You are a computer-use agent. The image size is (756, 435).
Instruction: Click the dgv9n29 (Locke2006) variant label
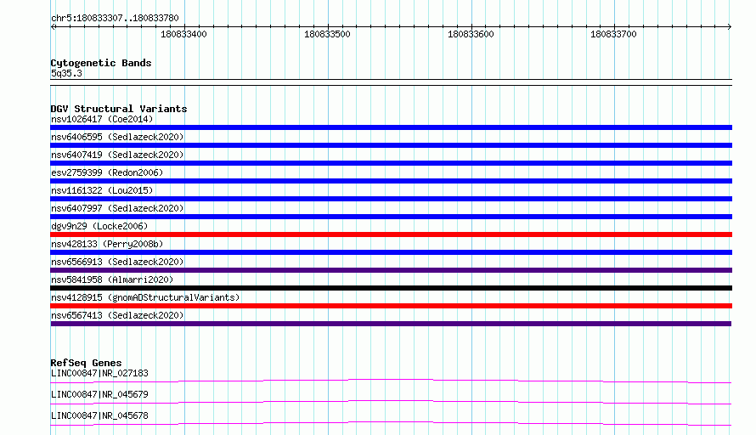tap(99, 226)
